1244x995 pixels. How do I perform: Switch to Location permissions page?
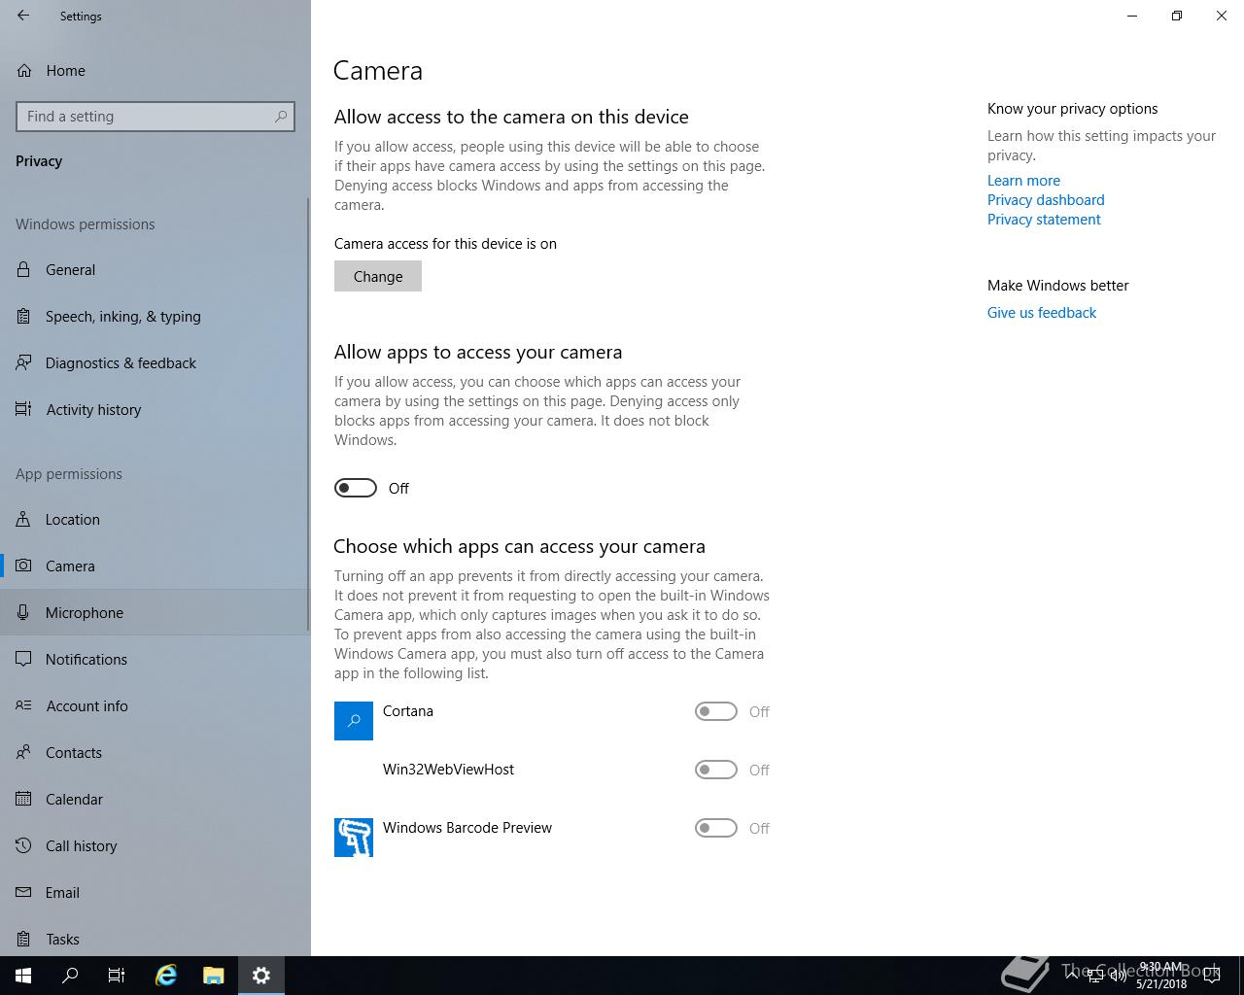(x=155, y=519)
